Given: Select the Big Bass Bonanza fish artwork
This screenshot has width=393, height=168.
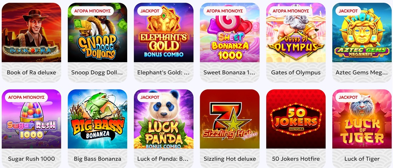Looking at the screenshot, I should 98,119.
